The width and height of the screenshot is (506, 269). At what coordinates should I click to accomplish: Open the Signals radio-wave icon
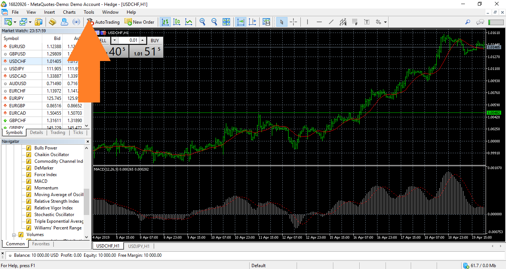(76, 22)
